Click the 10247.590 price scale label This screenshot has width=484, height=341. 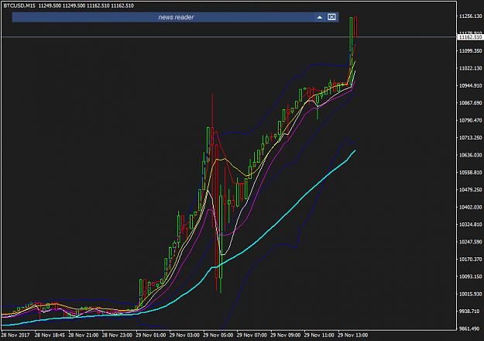click(x=470, y=242)
